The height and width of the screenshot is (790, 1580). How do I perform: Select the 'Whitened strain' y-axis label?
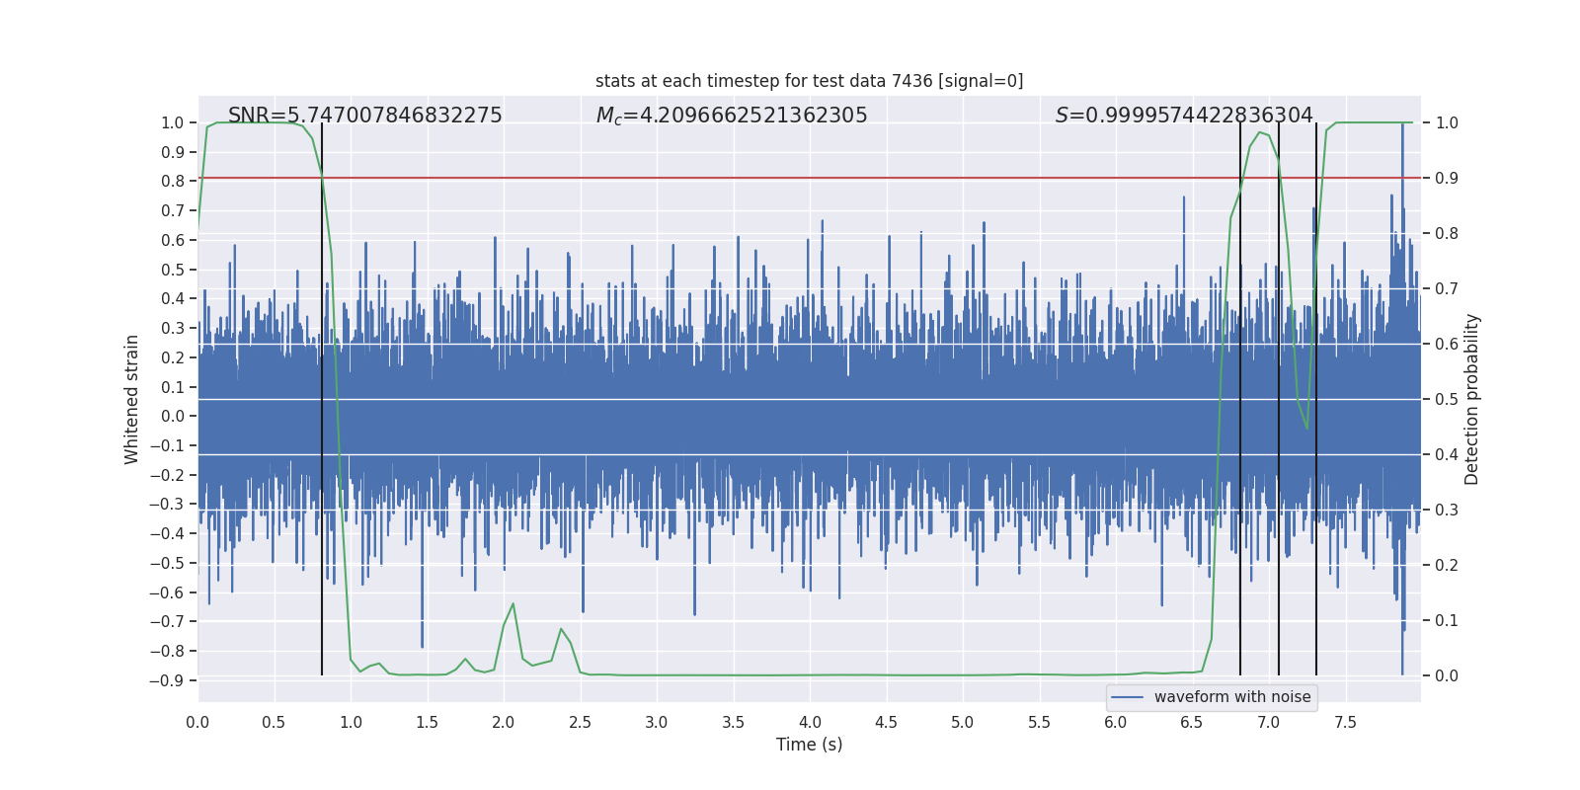131,399
